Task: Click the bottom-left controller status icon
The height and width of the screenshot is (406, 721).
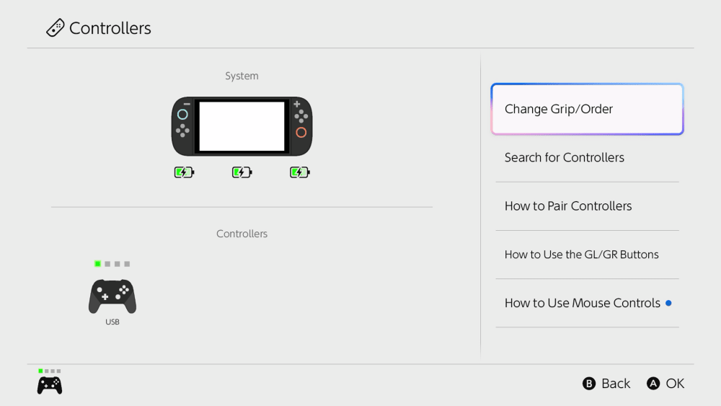Action: [x=50, y=384]
